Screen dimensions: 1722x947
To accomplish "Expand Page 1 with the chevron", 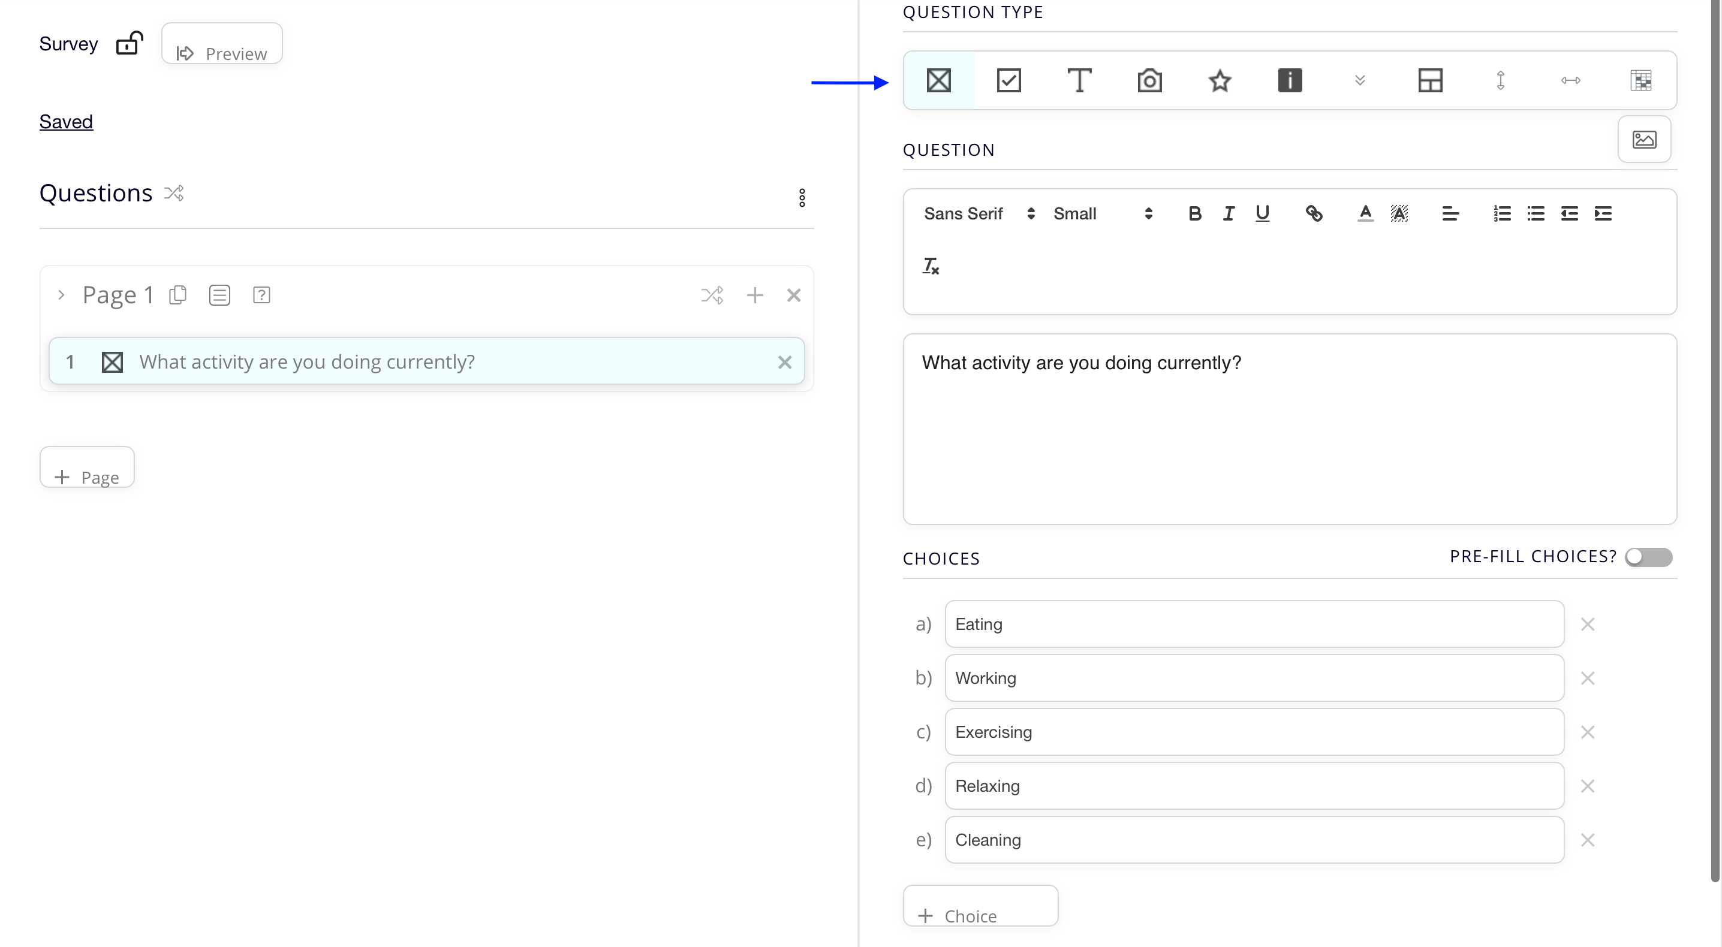I will pos(61,295).
